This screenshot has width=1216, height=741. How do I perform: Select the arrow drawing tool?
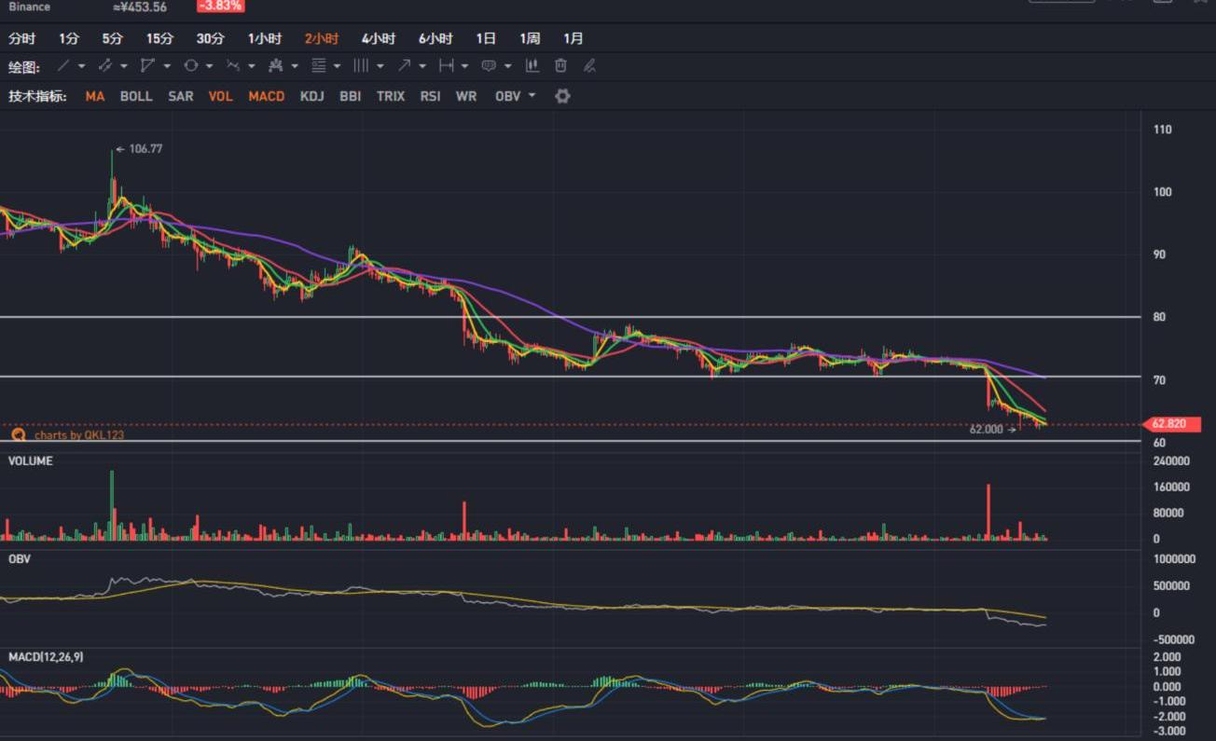pos(404,66)
